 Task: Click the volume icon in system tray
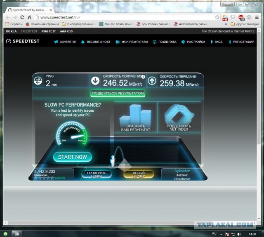pyautogui.click(x=239, y=234)
